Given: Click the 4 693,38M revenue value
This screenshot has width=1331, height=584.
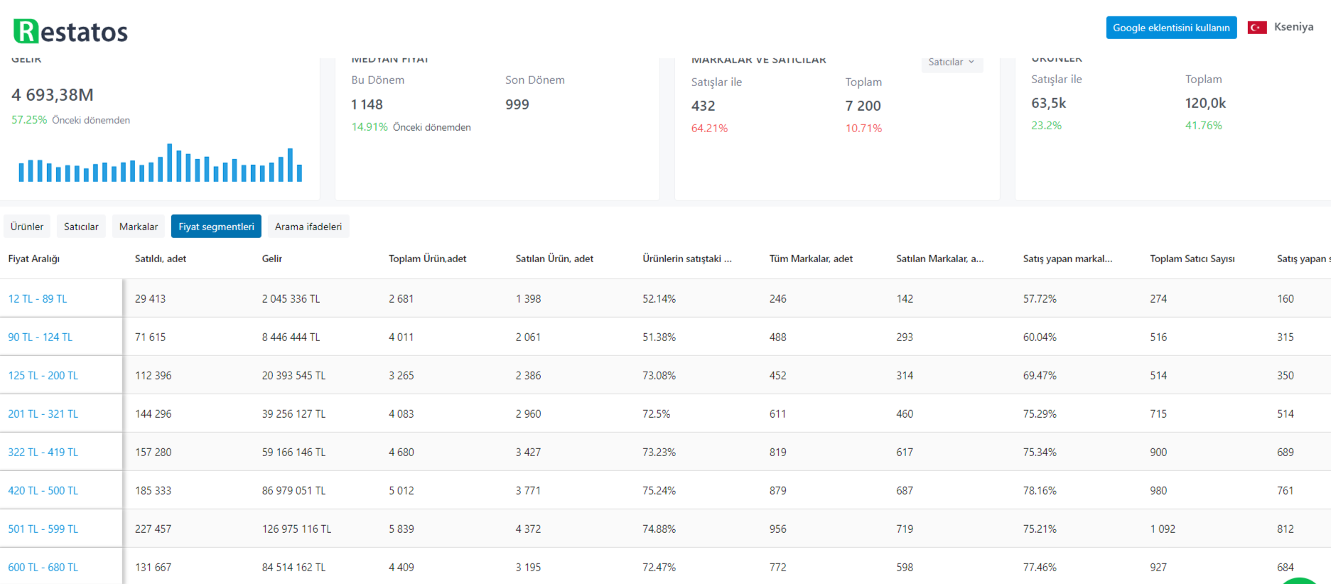Looking at the screenshot, I should click(x=53, y=94).
